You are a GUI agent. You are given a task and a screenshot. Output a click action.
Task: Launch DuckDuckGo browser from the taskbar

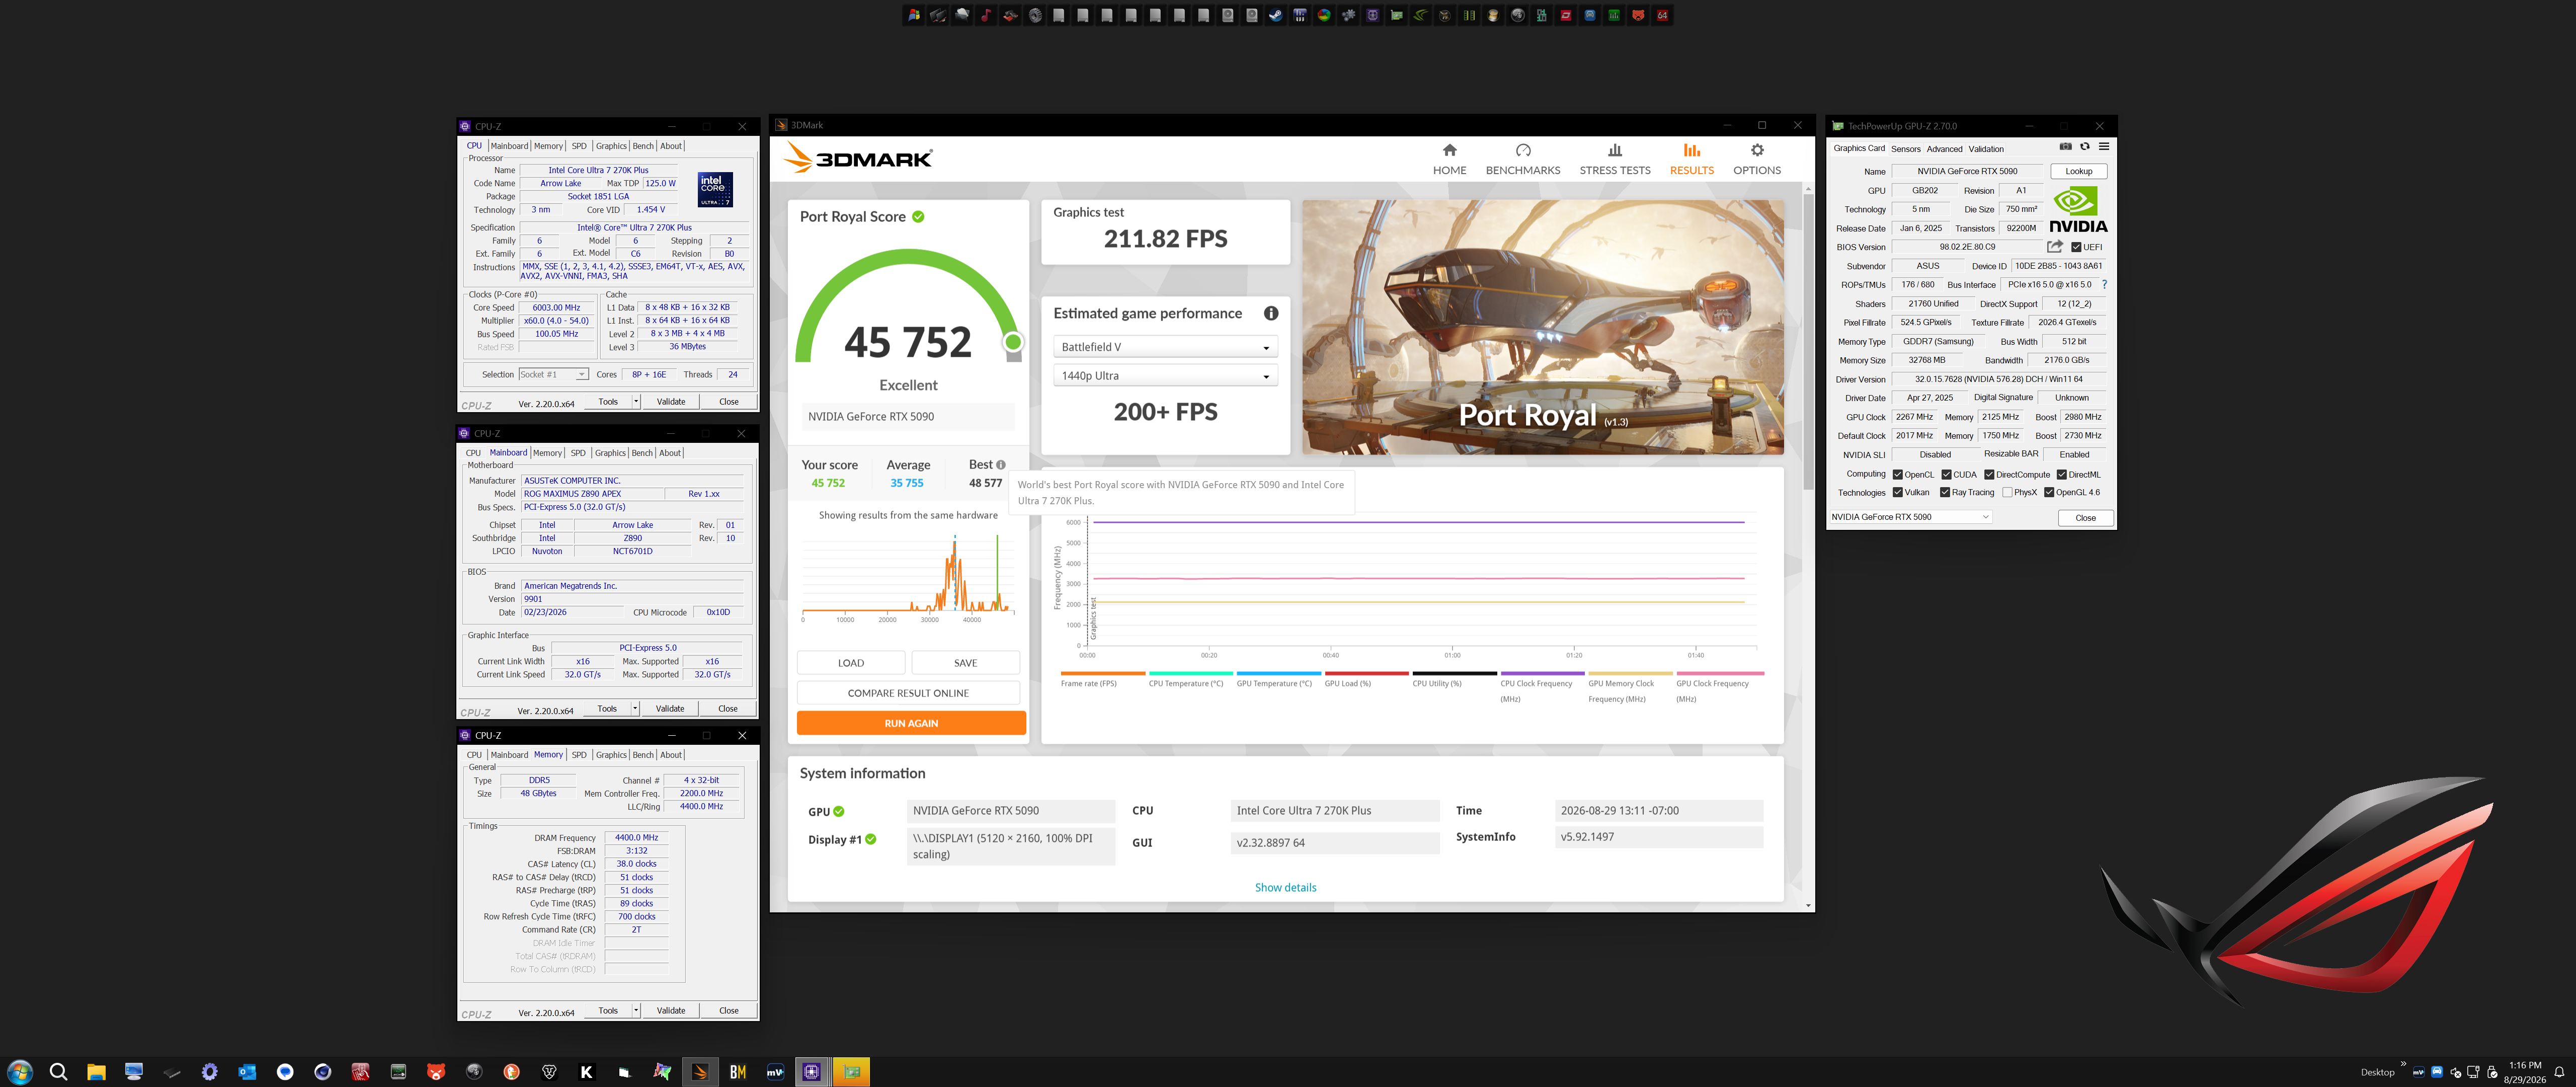[511, 1072]
